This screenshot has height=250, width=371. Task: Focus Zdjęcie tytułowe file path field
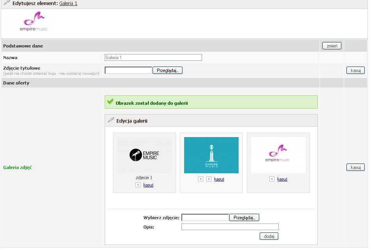[128, 70]
